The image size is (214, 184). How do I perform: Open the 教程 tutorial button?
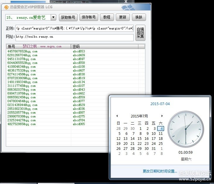coord(107,17)
